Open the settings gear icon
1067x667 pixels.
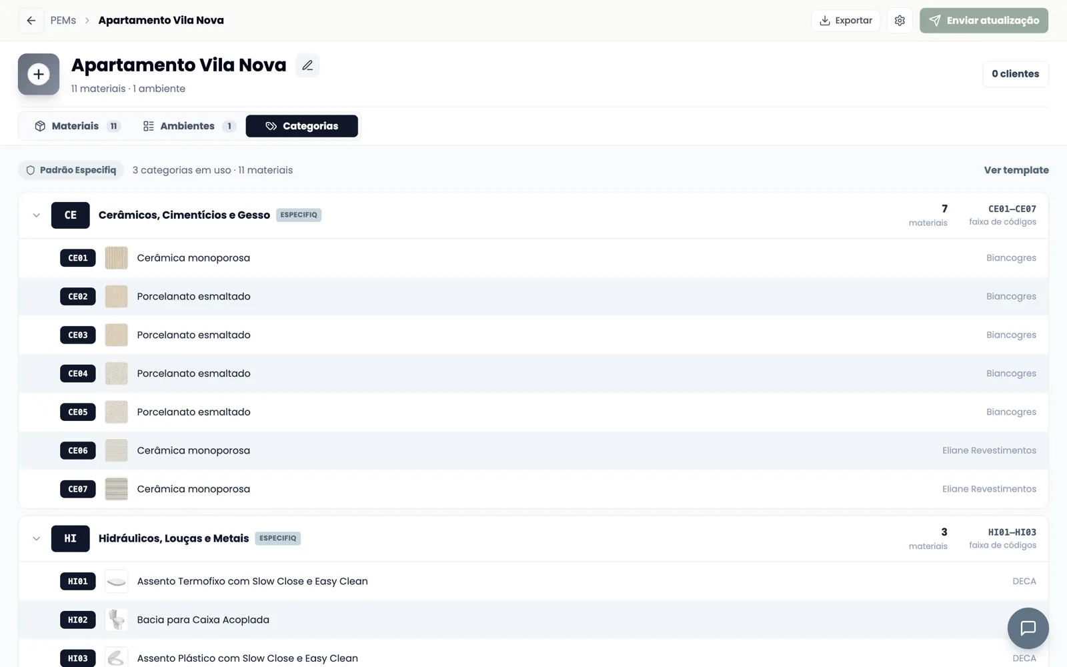pos(900,21)
